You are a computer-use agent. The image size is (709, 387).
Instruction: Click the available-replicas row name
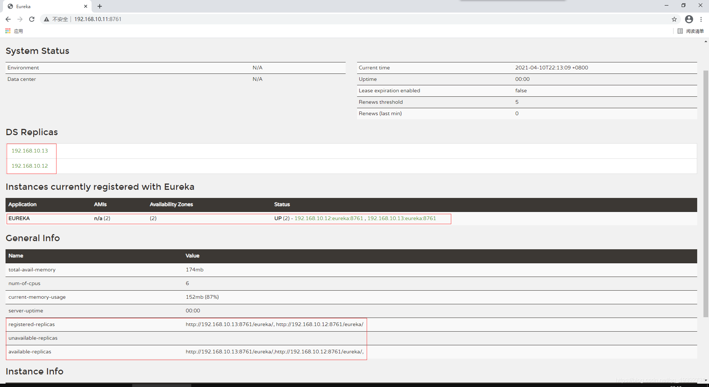[x=30, y=352]
